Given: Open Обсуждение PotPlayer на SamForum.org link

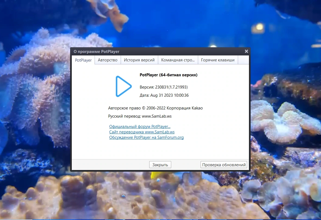Looking at the screenshot, I should pyautogui.click(x=147, y=137).
